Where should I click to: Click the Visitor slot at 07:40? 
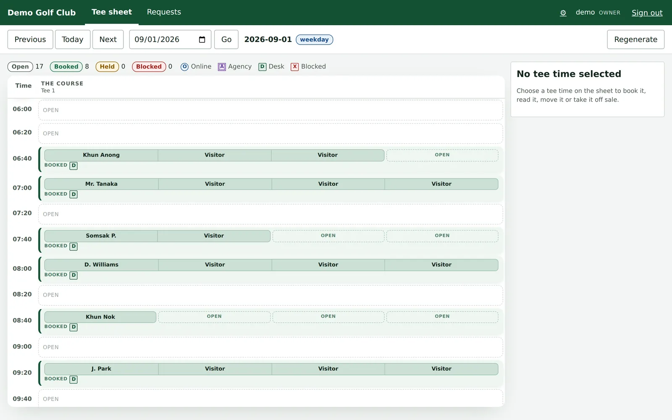(x=214, y=236)
